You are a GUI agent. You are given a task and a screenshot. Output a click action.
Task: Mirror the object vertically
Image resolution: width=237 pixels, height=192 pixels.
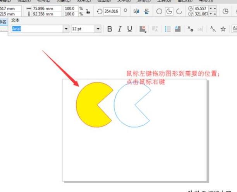point(146,11)
